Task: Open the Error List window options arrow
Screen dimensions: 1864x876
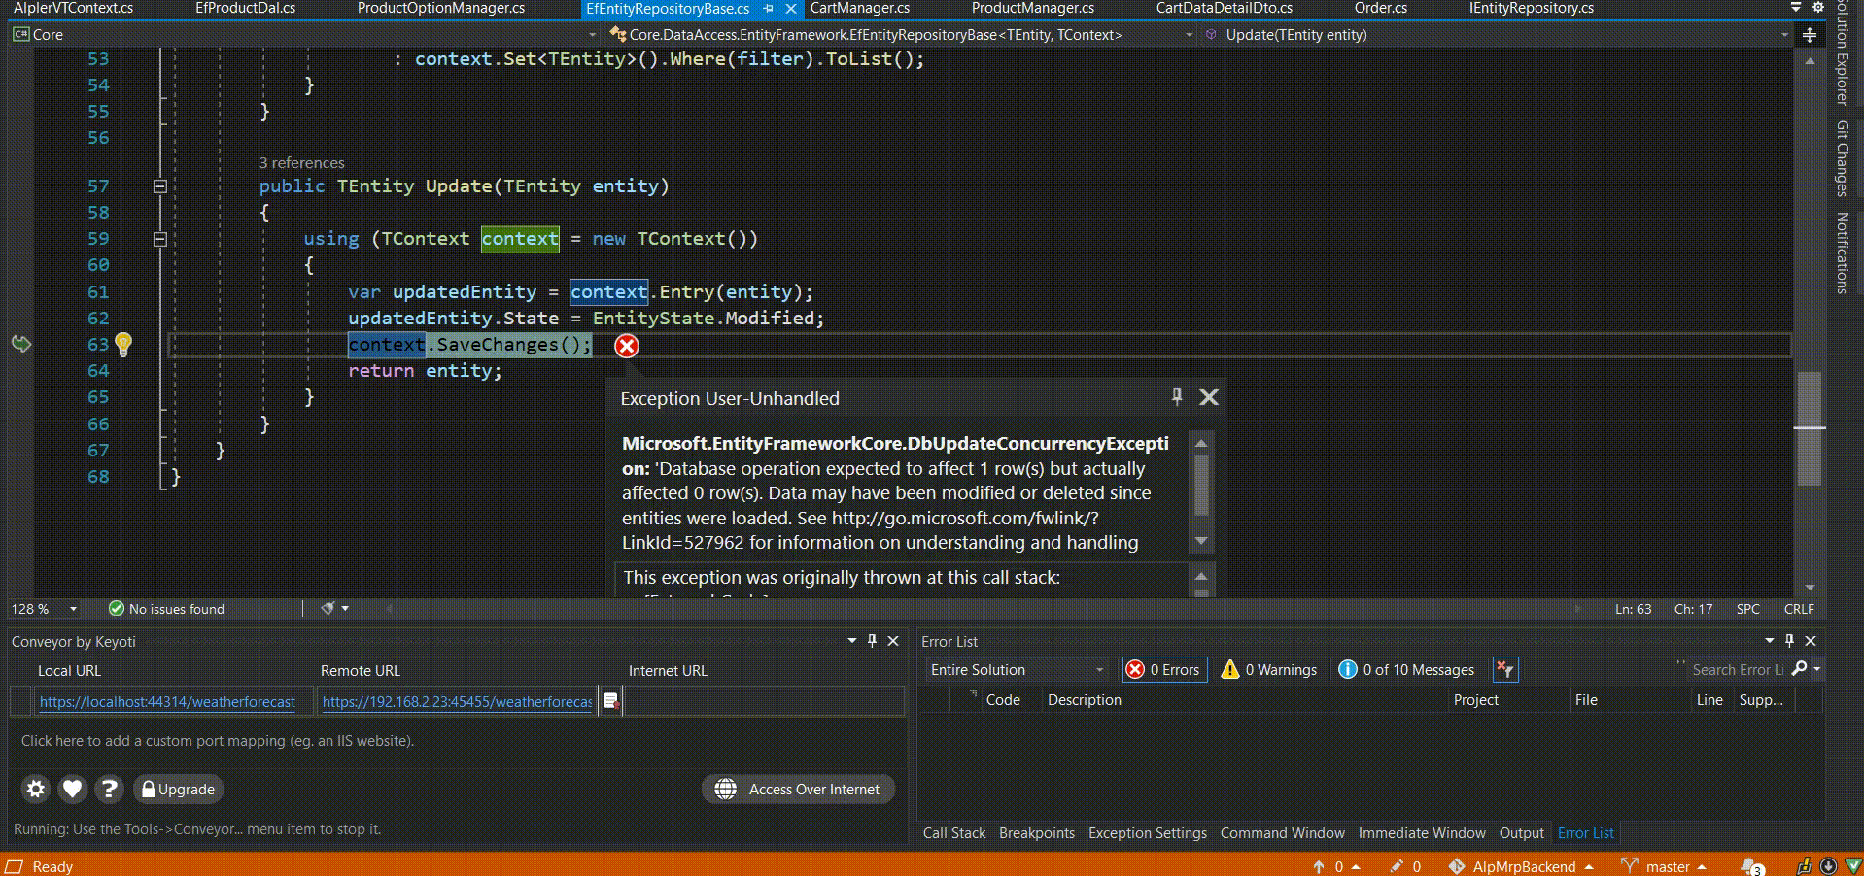Action: [x=1769, y=641]
